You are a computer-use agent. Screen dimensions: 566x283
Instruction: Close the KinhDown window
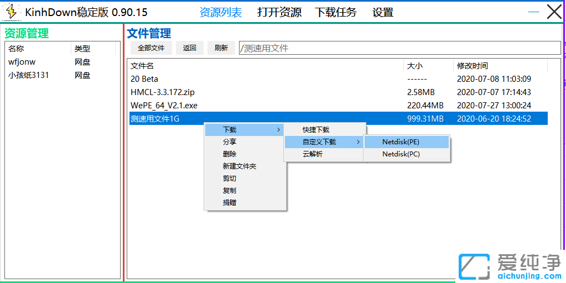pyautogui.click(x=554, y=12)
